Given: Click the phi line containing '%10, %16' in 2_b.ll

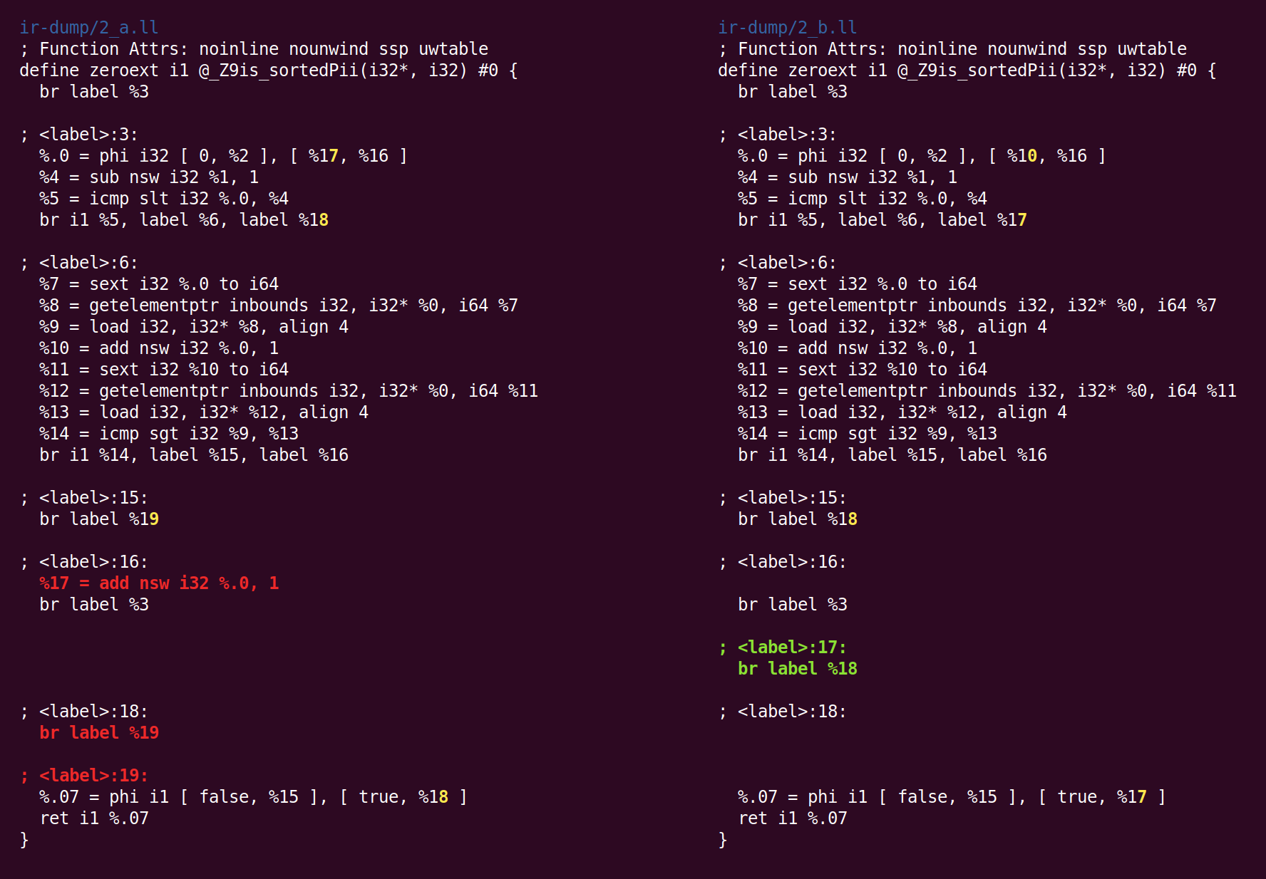Looking at the screenshot, I should click(x=922, y=156).
